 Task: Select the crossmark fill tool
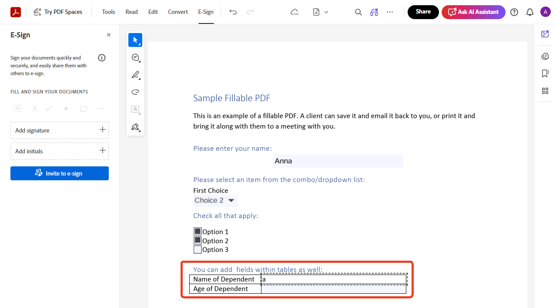(x=35, y=109)
